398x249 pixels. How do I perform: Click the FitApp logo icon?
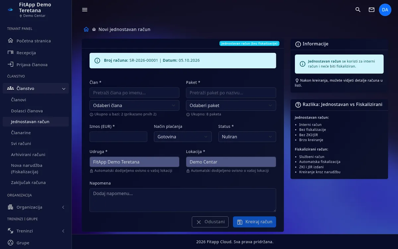point(10,9)
